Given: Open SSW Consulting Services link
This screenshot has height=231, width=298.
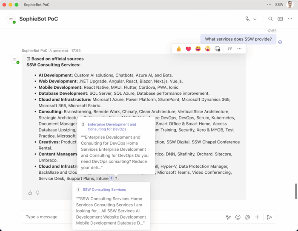Looking at the screenshot, I should (x=104, y=190).
